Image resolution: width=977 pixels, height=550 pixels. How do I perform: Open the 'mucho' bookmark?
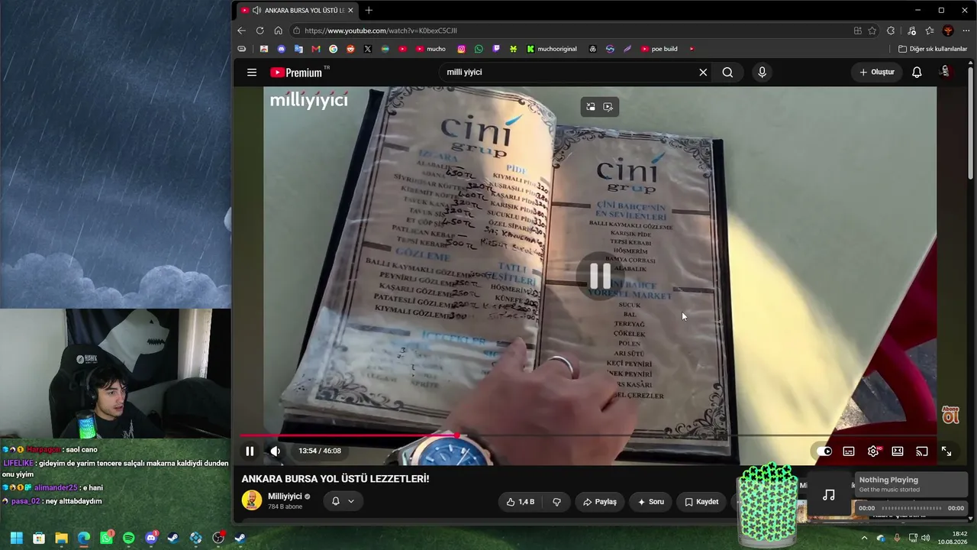(430, 49)
